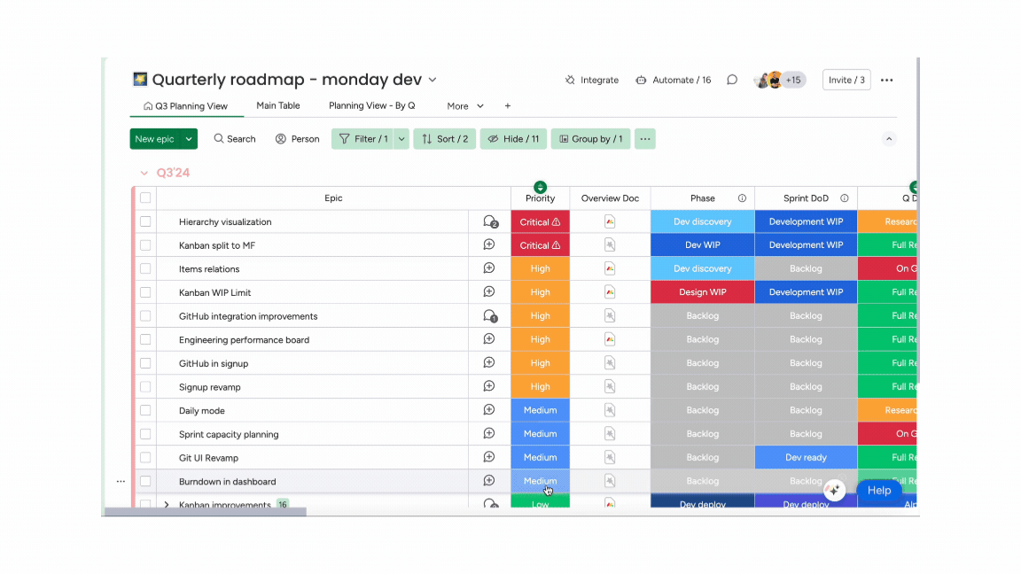Open More views dropdown
The image size is (1021, 574).
pos(465,106)
